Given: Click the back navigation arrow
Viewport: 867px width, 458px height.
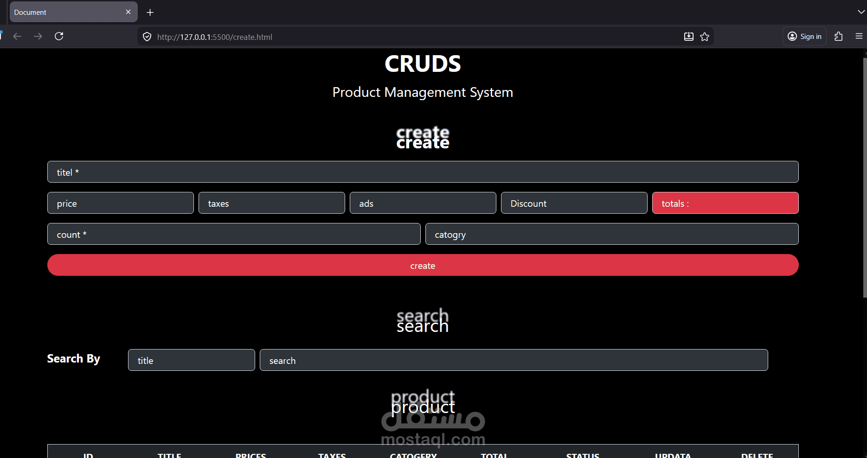Looking at the screenshot, I should (17, 36).
